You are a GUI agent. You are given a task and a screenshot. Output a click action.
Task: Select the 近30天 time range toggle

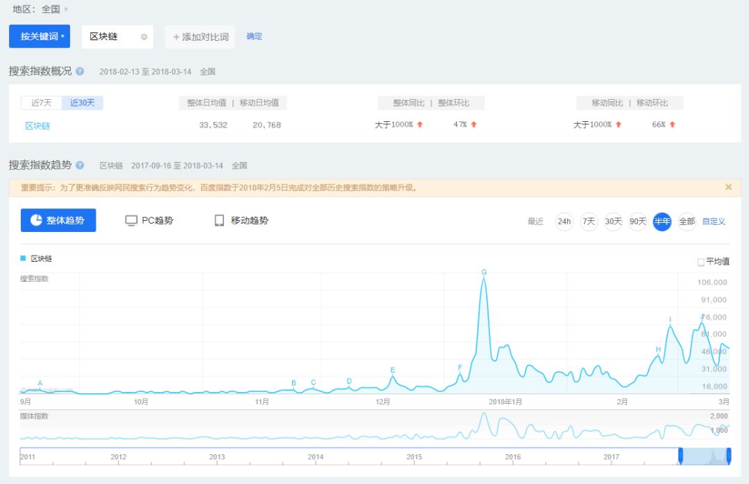pos(83,102)
